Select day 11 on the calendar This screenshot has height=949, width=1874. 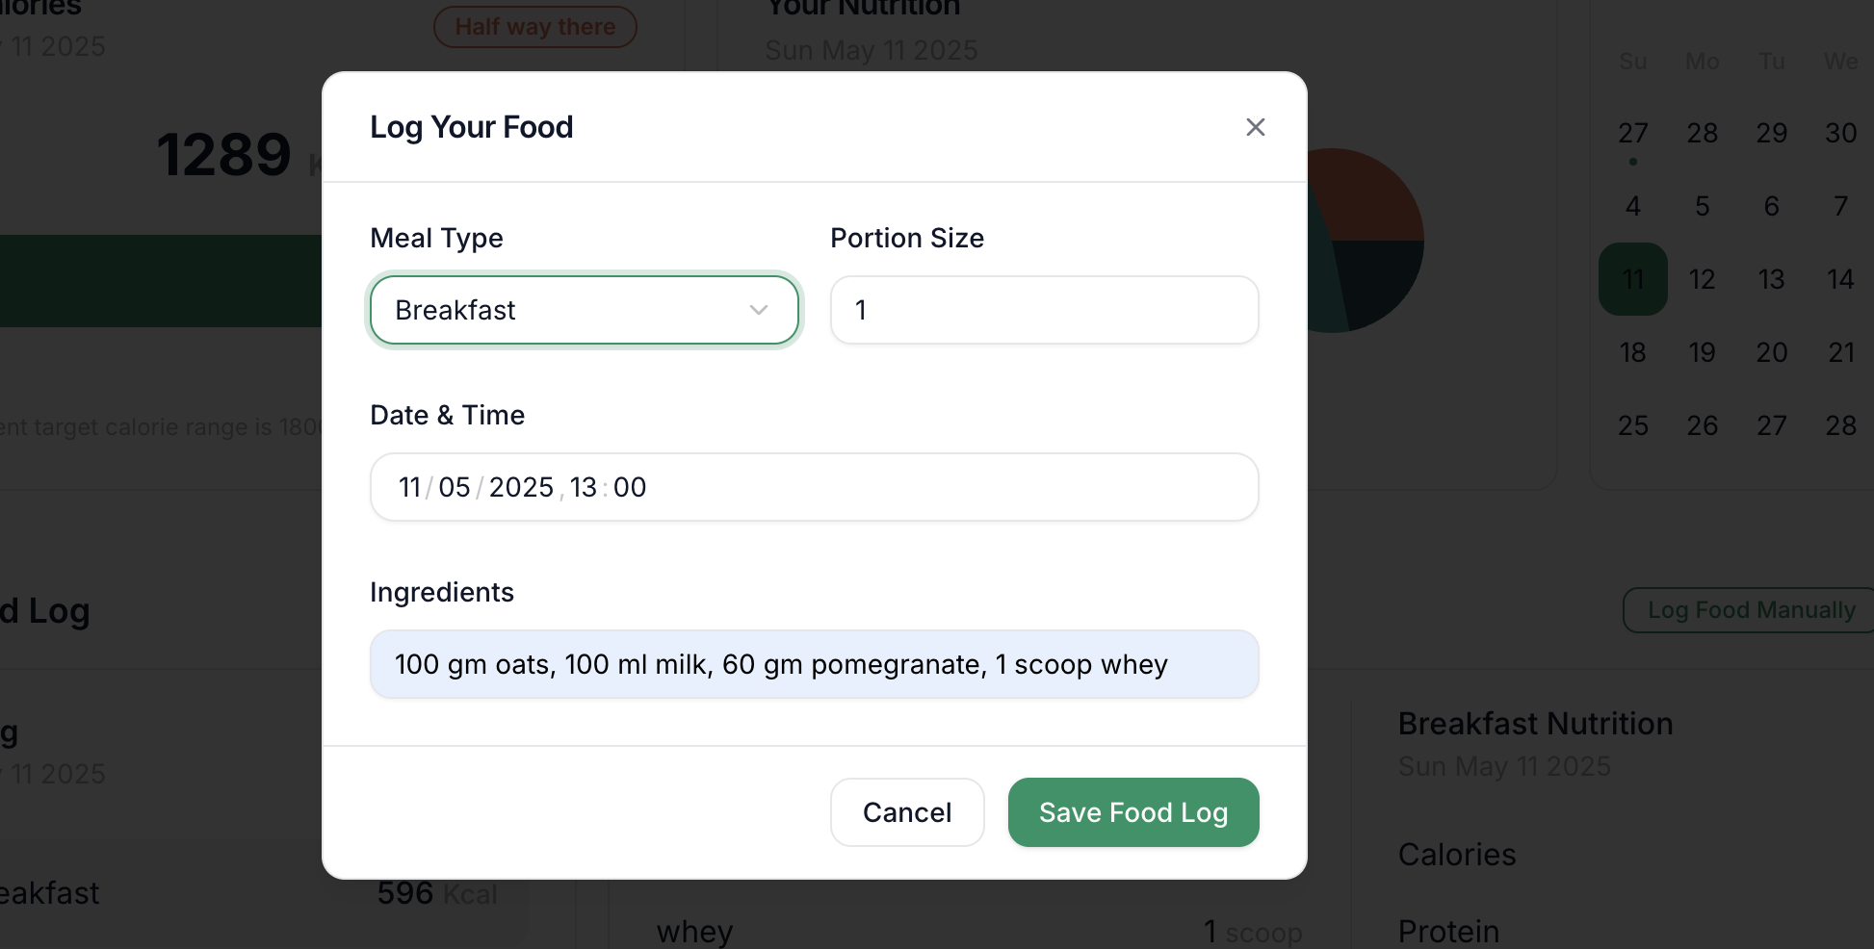click(x=1632, y=279)
